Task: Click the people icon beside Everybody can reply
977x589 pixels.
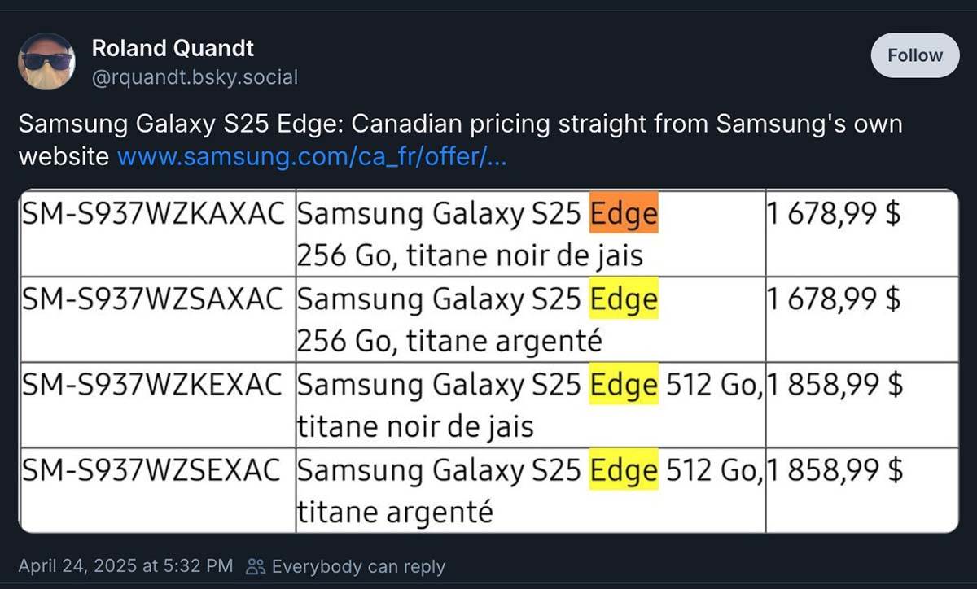Action: pos(256,566)
